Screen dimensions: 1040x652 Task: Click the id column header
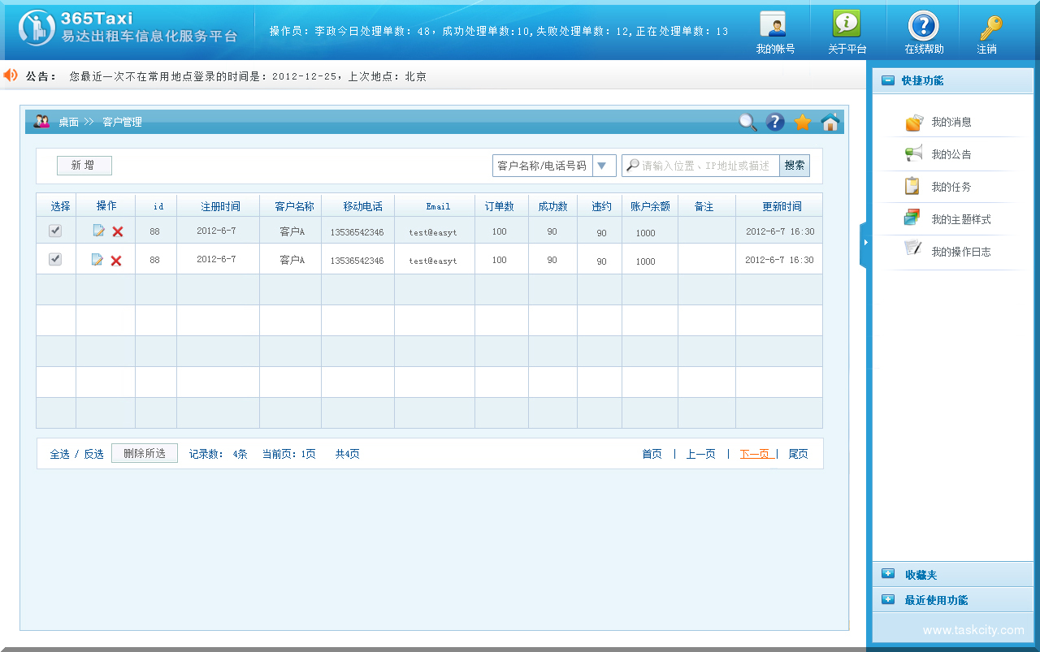pos(158,206)
